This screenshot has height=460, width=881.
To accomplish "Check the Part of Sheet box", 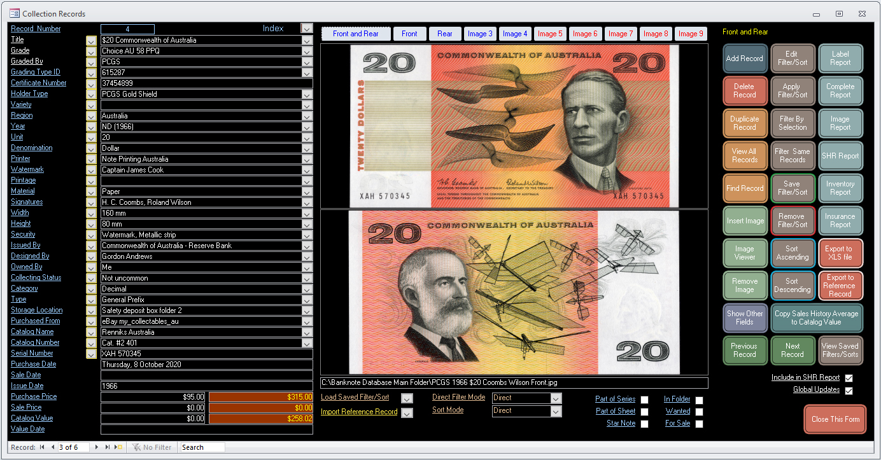I will pyautogui.click(x=644, y=412).
